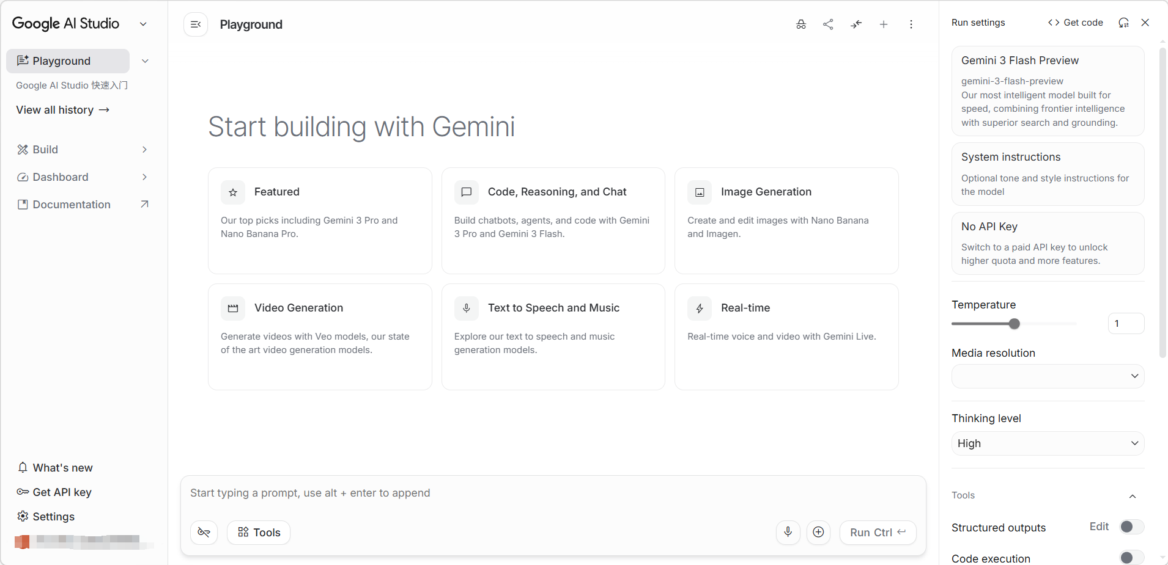Enable the Structured outputs toggle

(x=1131, y=527)
